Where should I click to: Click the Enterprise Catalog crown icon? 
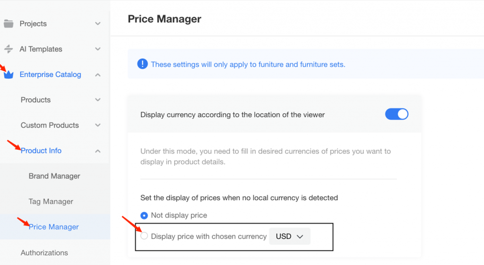9,75
